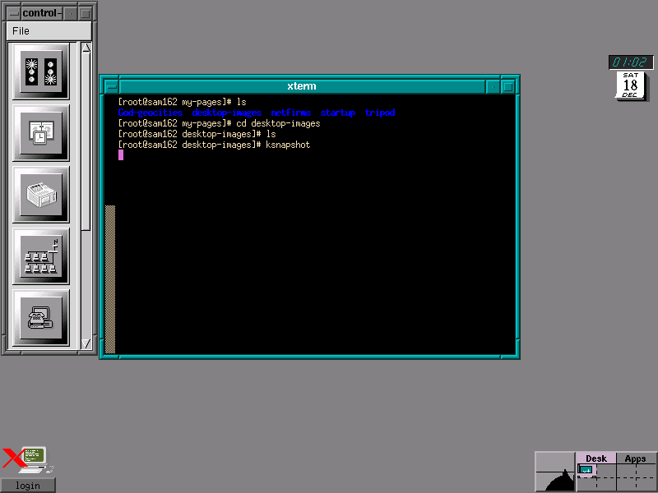Open the File menu in control panel
Screen dimensions: 658x493
point(21,31)
